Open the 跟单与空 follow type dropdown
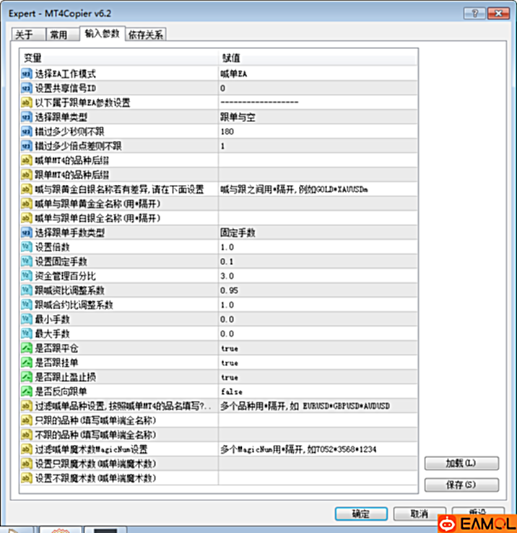517x533 pixels. click(318, 116)
